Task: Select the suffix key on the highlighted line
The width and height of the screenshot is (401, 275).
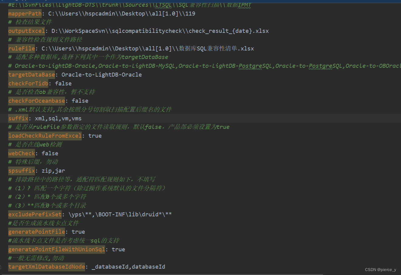Action: coord(18,118)
